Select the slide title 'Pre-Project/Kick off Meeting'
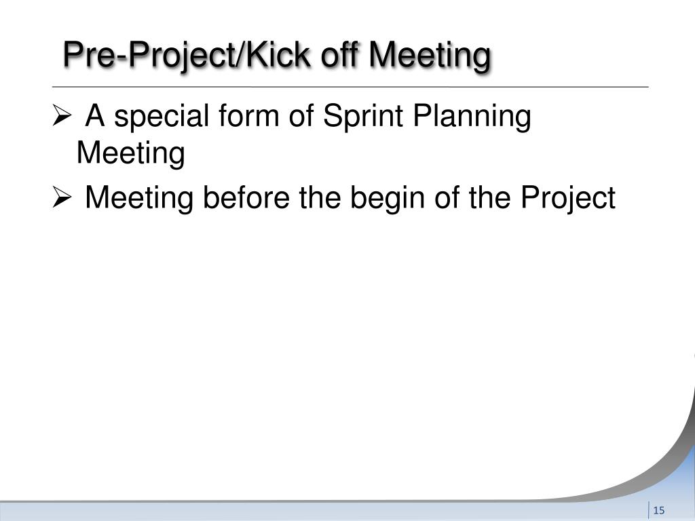 pyautogui.click(x=276, y=56)
